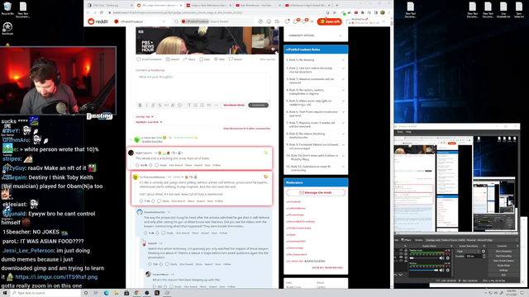Image resolution: width=529 pixels, height=297 pixels.
Task: Click Start Streaming in OBS
Action: coord(503,251)
